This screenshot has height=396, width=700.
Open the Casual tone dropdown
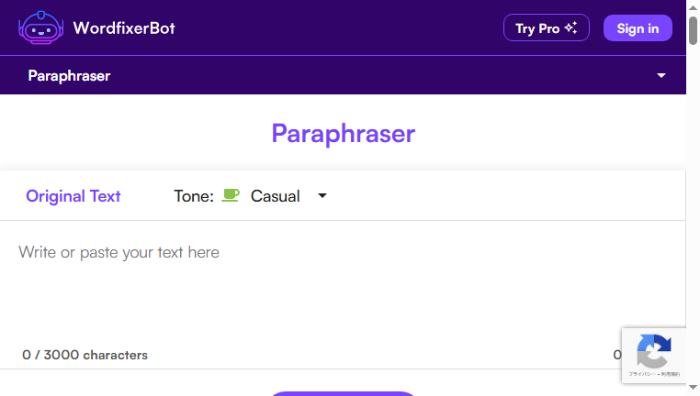(x=288, y=196)
